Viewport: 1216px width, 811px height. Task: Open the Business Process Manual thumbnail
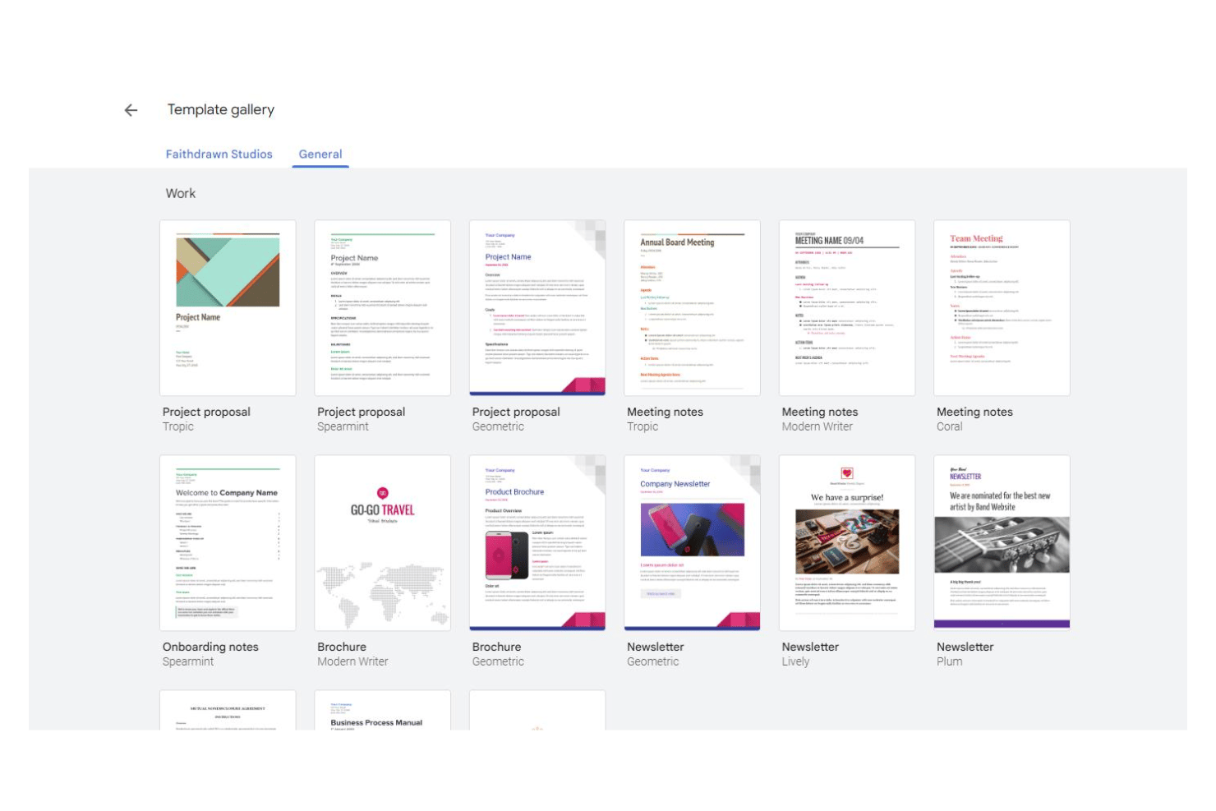(x=383, y=711)
